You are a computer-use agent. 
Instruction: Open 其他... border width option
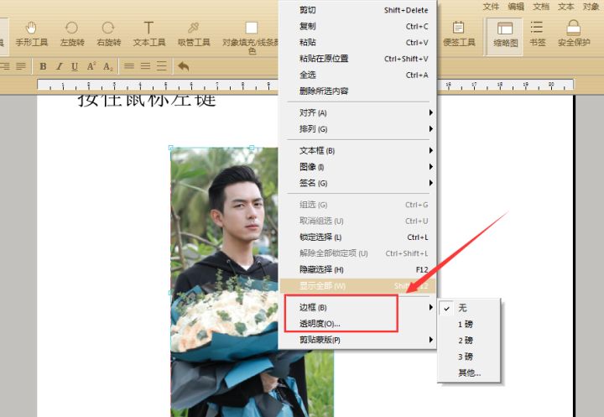pyautogui.click(x=469, y=373)
